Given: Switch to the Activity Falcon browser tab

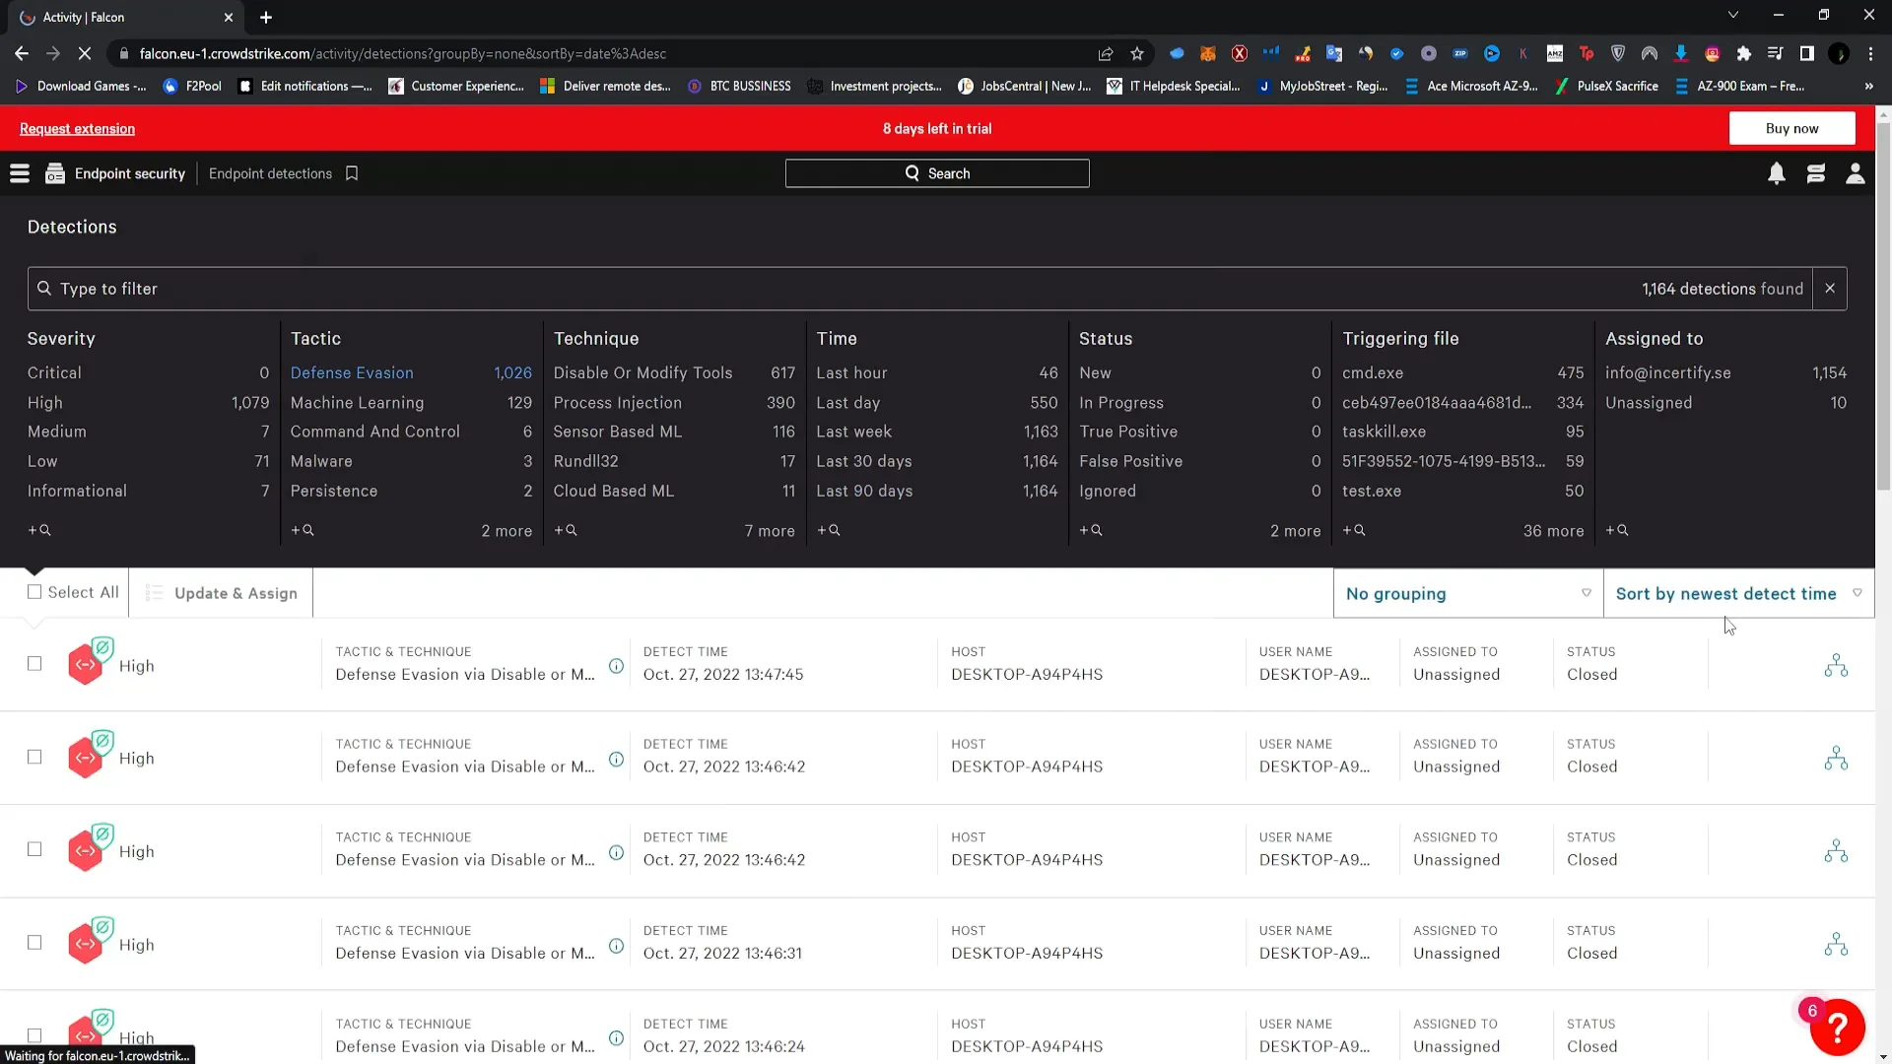Looking at the screenshot, I should point(118,17).
